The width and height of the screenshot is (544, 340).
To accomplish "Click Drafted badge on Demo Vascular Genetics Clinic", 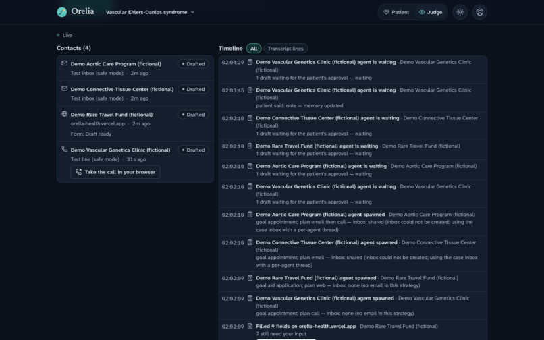I will pos(193,150).
